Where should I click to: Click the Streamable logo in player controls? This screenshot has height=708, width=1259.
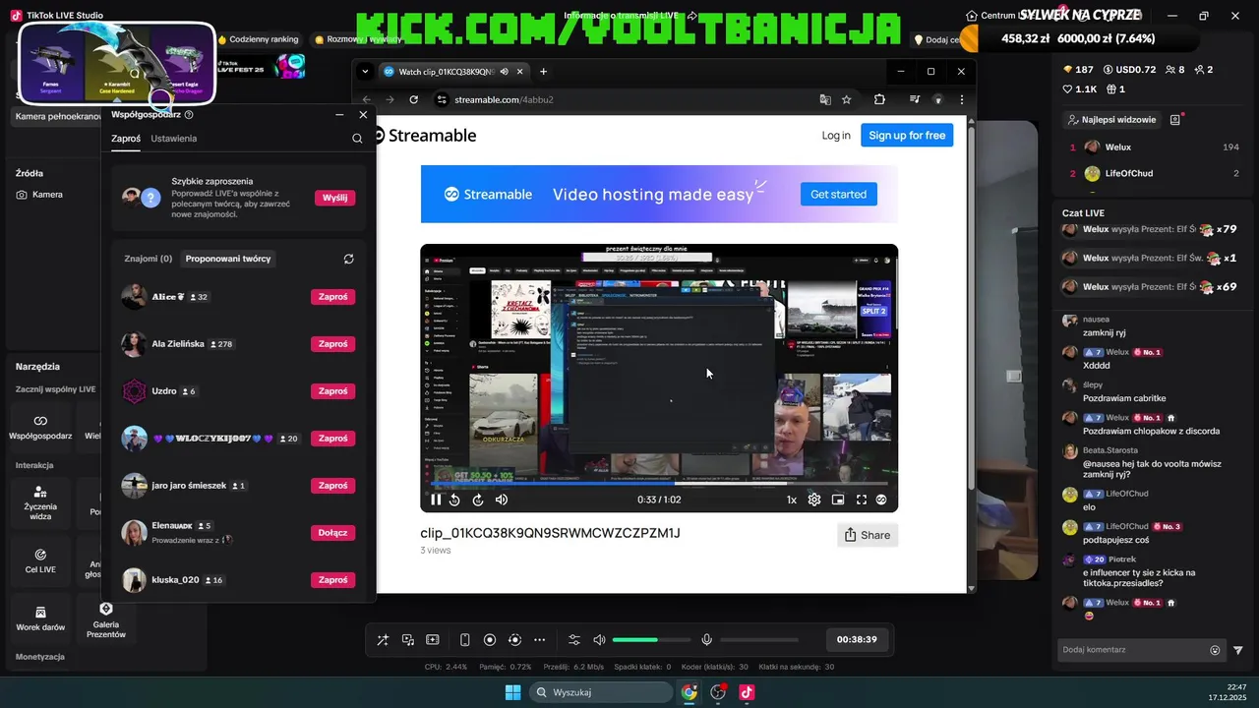pyautogui.click(x=881, y=500)
